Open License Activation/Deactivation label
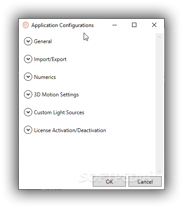This screenshot has height=208, width=183. (x=70, y=130)
